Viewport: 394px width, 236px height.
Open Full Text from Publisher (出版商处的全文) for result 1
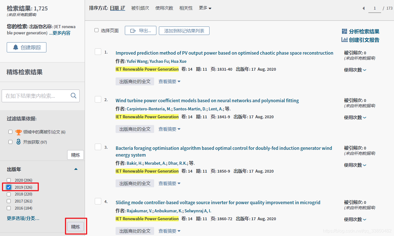(x=135, y=81)
